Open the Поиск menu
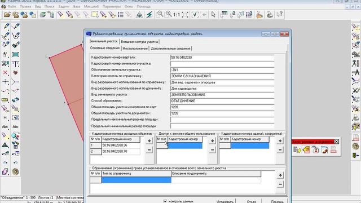Screen dimensions: 361x203 click(x=49, y=6)
